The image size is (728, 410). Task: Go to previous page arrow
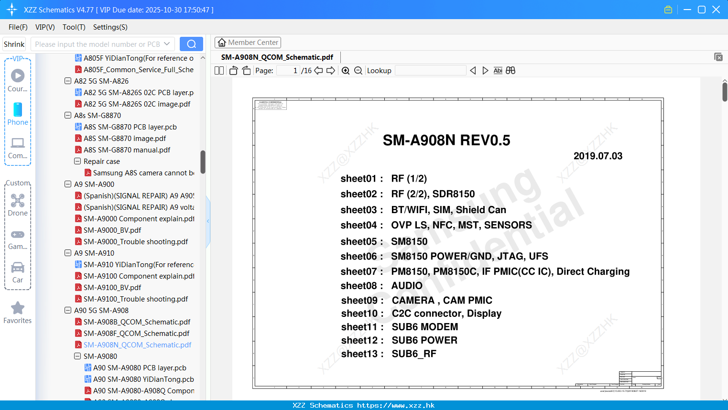pos(318,71)
